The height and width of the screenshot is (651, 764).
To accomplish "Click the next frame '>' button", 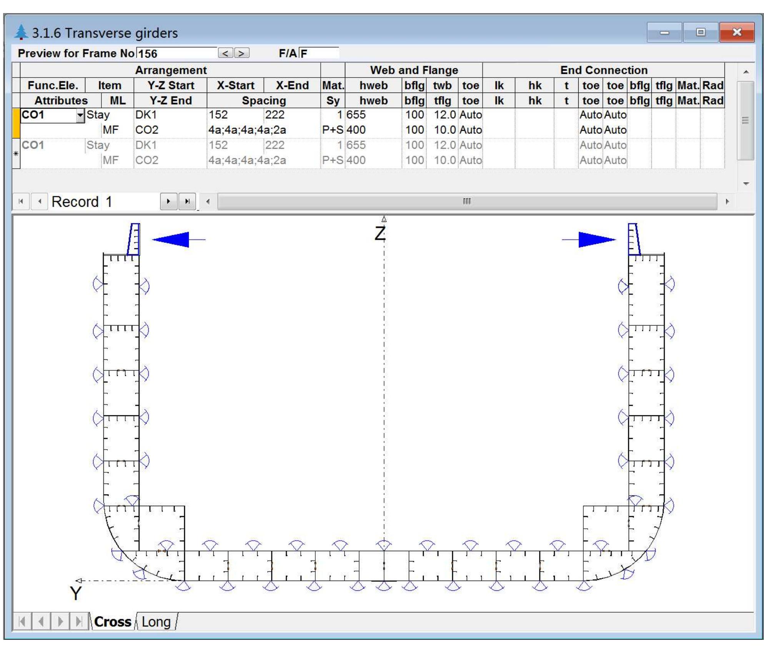I will 242,53.
